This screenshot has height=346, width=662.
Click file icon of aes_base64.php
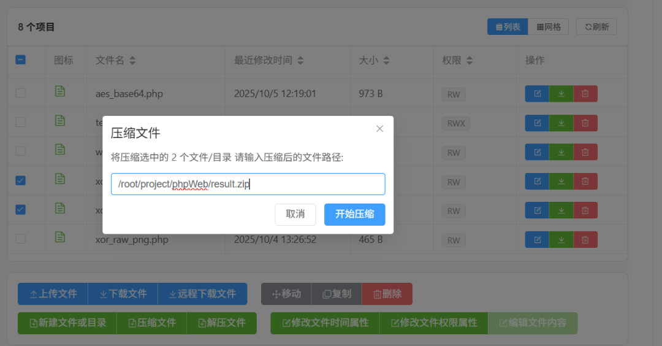pyautogui.click(x=60, y=91)
